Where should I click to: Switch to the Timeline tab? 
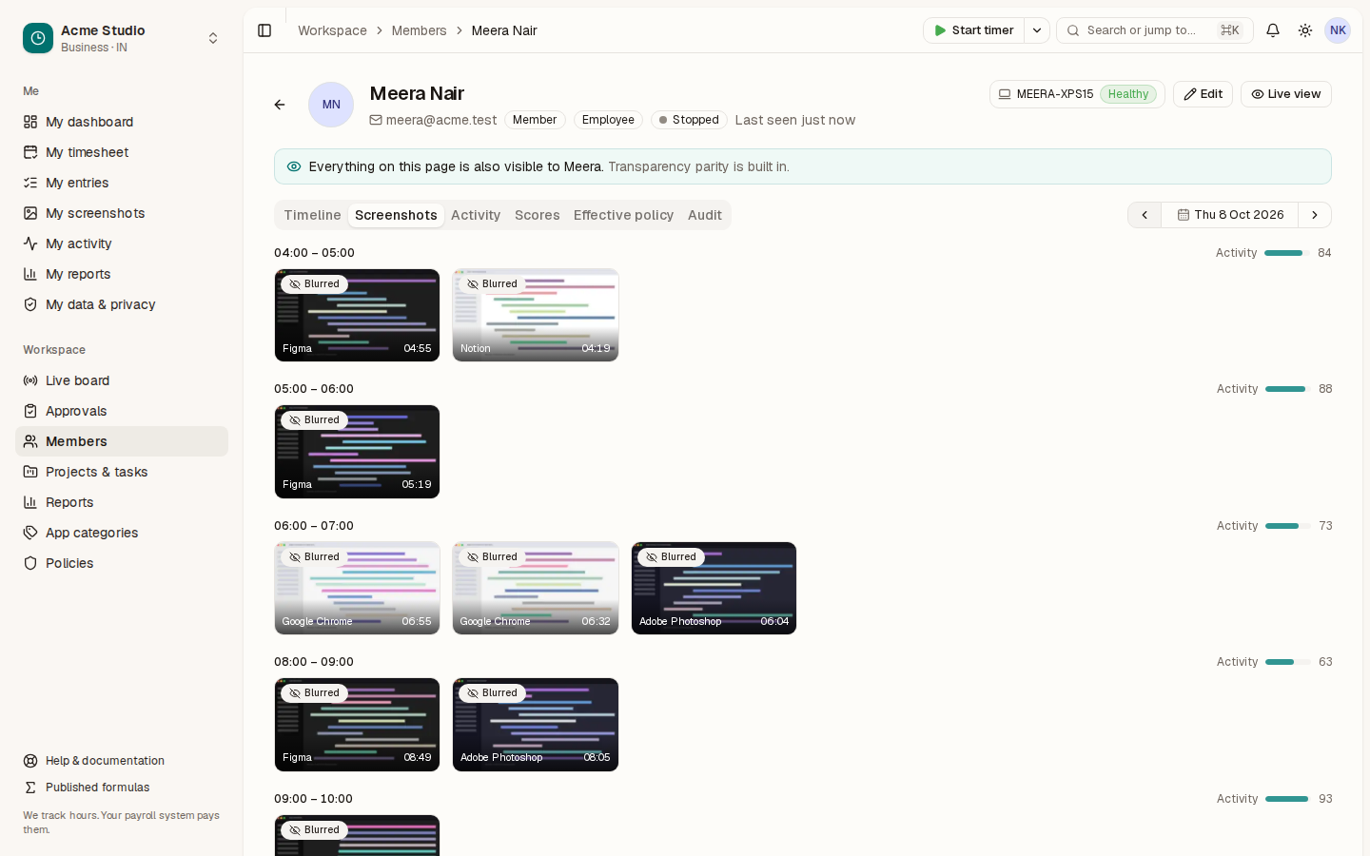point(312,215)
